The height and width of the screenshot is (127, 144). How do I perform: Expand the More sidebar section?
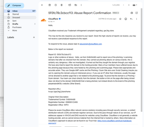pyautogui.click(x=20, y=31)
